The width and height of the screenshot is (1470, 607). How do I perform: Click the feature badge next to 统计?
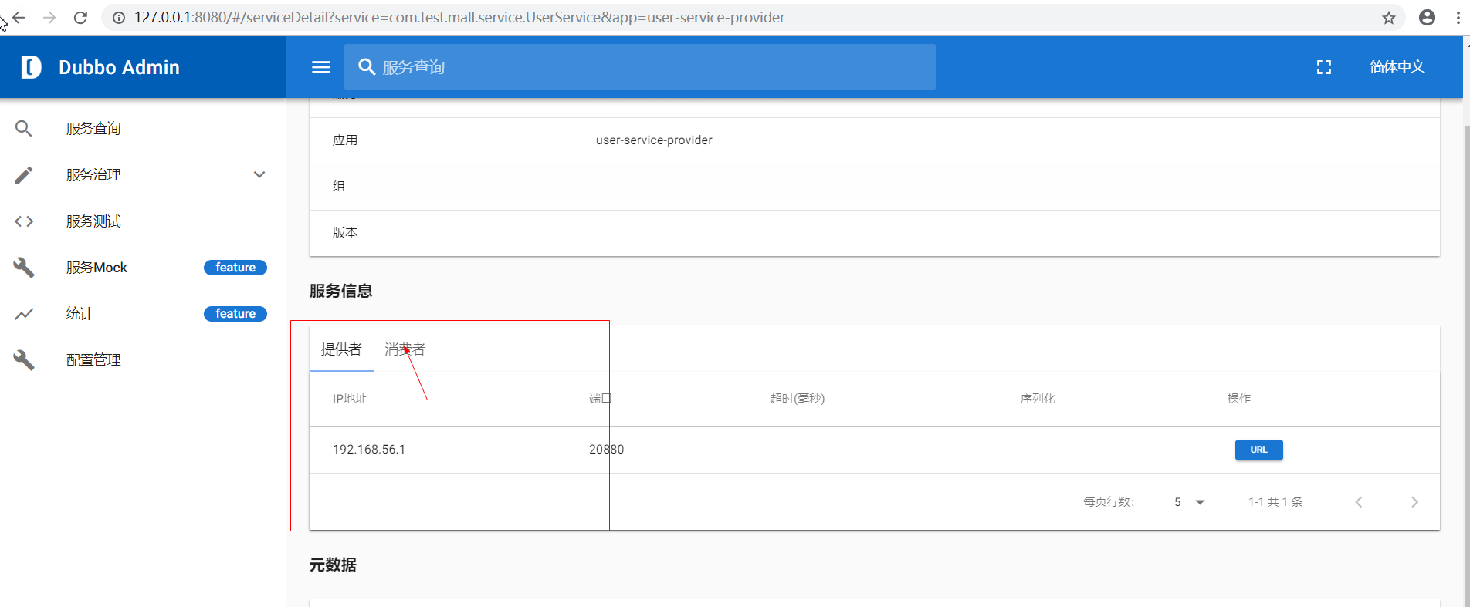(x=235, y=314)
